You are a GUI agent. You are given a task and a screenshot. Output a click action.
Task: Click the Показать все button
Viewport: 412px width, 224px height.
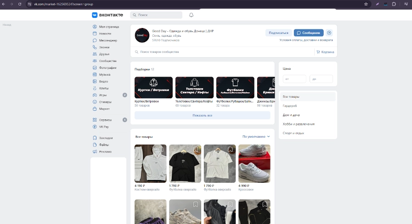(202, 115)
